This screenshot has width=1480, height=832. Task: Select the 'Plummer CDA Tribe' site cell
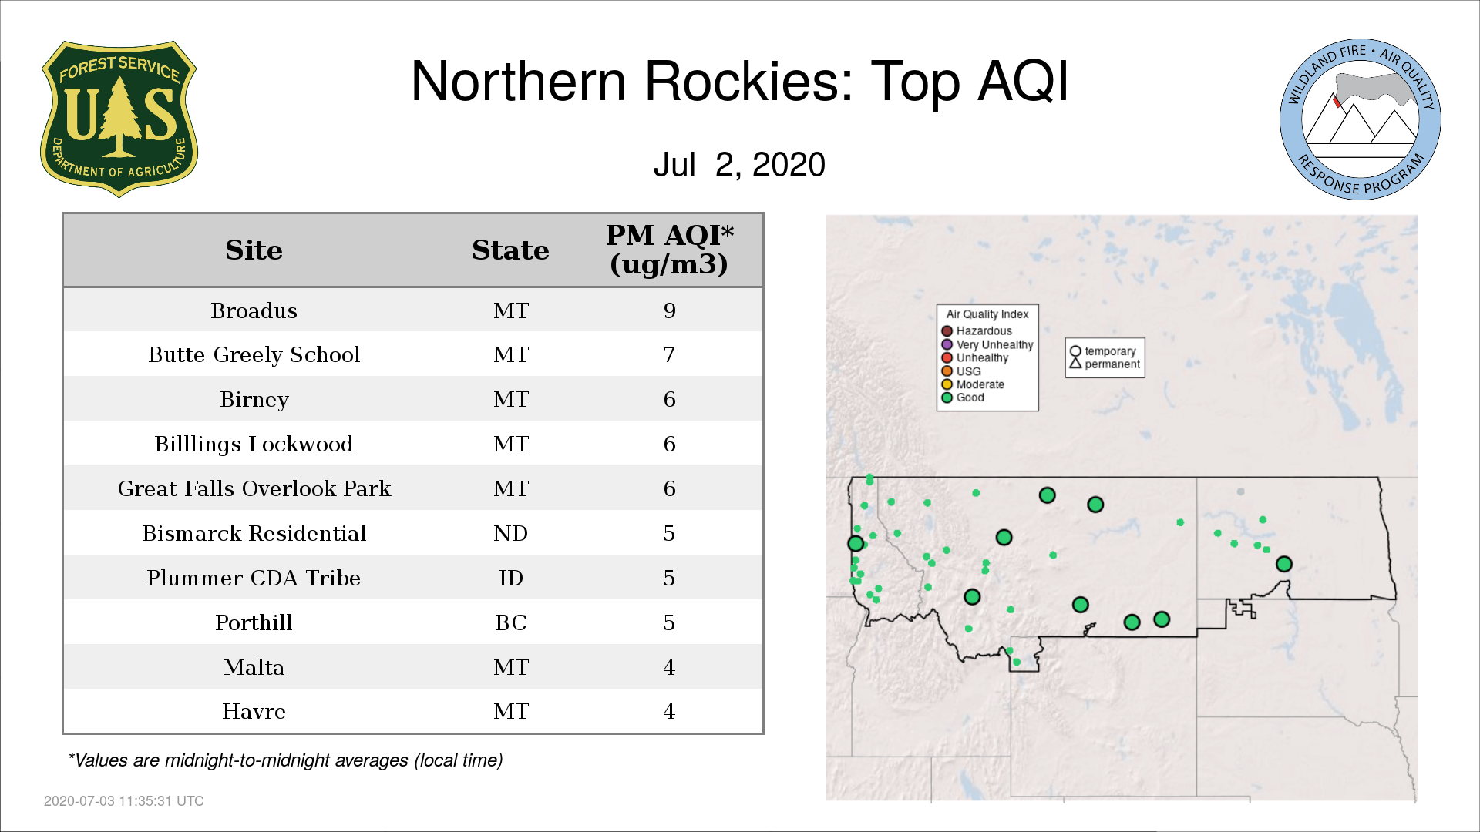pyautogui.click(x=254, y=579)
